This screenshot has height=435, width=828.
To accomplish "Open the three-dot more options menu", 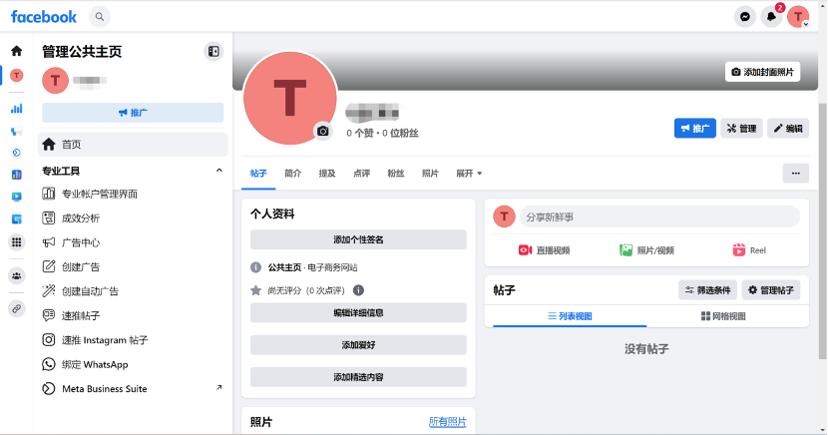I will pos(795,173).
